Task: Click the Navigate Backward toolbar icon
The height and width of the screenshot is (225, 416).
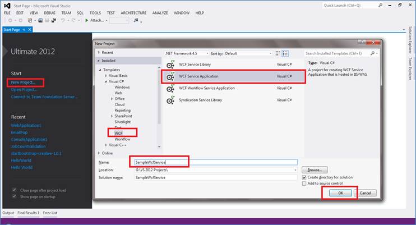Action: pos(10,20)
